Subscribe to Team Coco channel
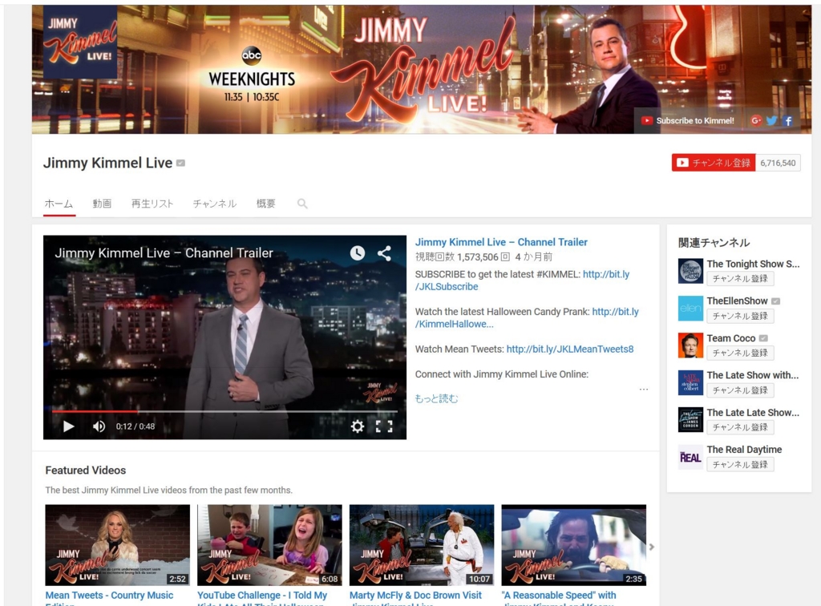Screen dimensions: 821x606 click(740, 353)
